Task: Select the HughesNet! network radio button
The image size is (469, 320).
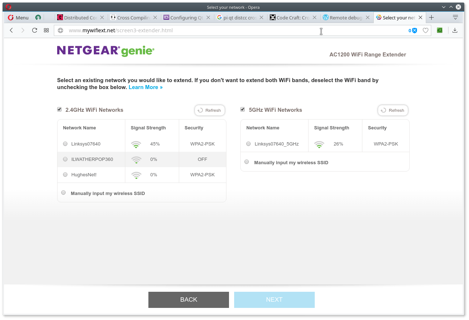Action: click(x=65, y=174)
